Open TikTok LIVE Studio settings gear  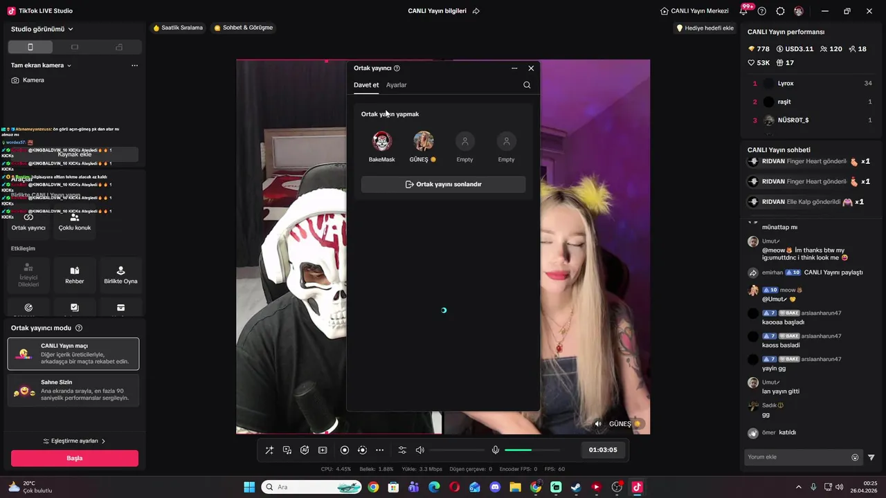pyautogui.click(x=780, y=11)
